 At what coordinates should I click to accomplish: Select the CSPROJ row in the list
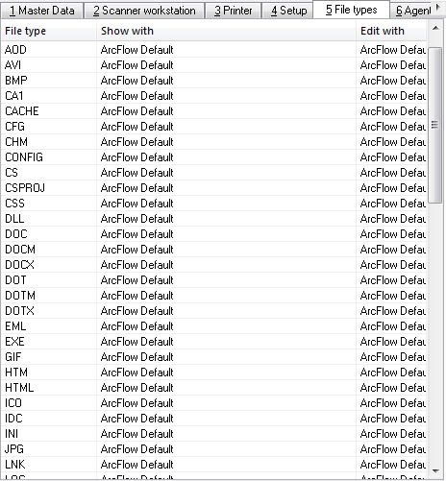(x=213, y=188)
